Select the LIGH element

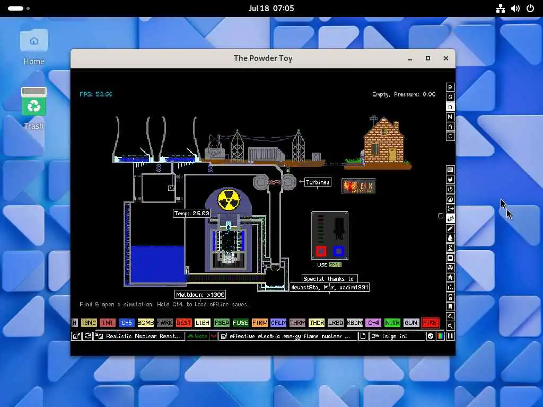pyautogui.click(x=203, y=323)
